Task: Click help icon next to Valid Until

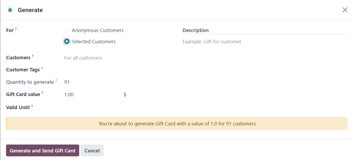Action: (x=32, y=106)
